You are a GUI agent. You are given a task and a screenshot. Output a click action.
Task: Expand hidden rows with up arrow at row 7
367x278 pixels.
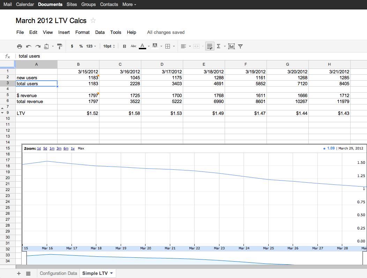pyautogui.click(x=2, y=108)
